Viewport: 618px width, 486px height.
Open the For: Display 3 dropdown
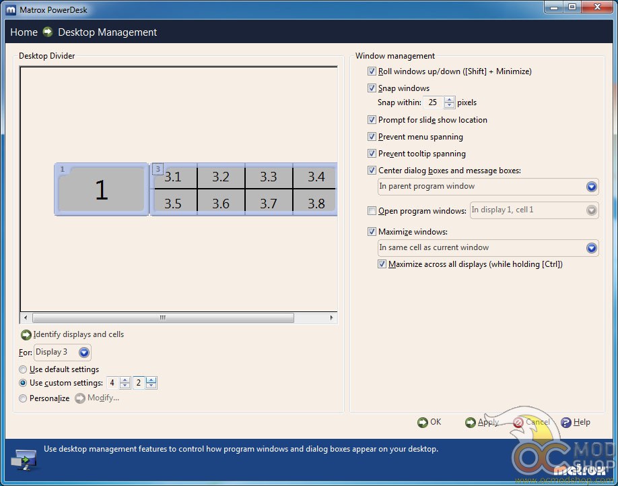(x=63, y=353)
